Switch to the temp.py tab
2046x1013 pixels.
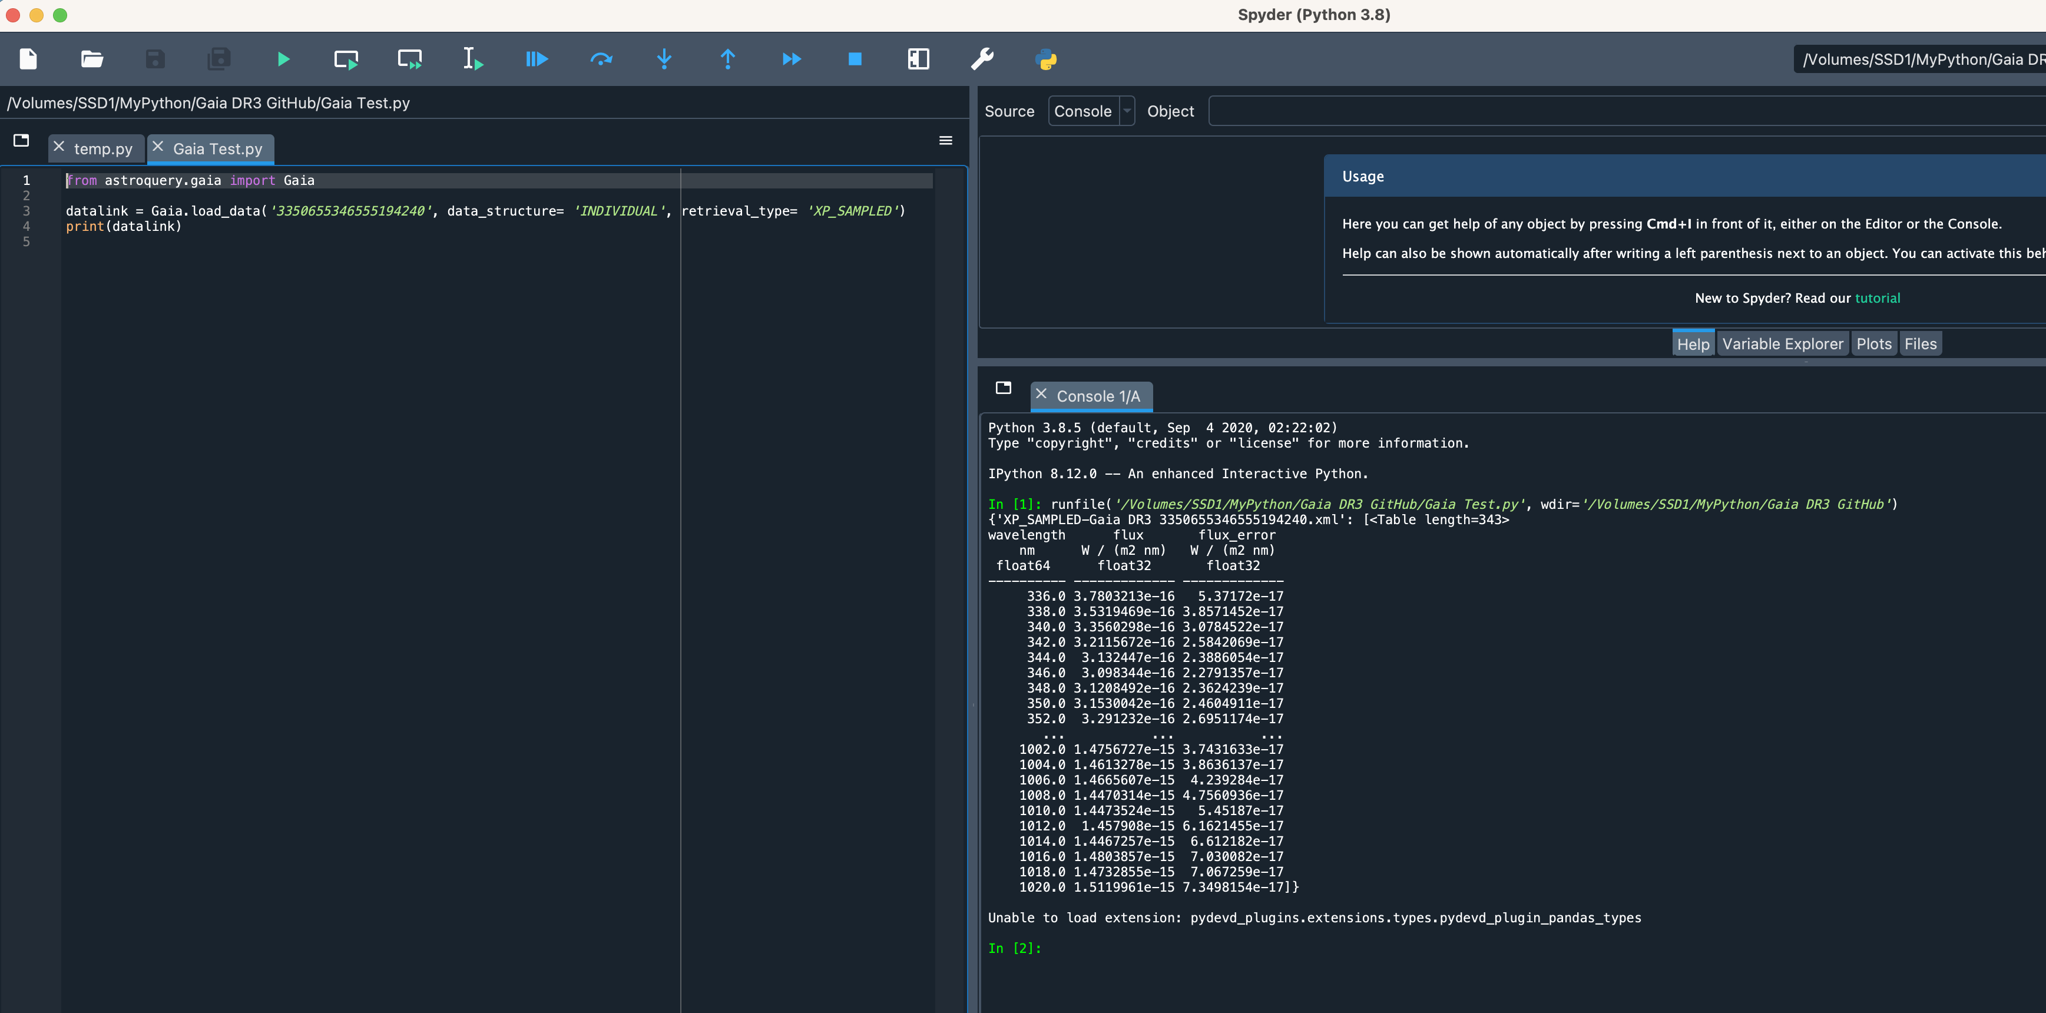(103, 150)
